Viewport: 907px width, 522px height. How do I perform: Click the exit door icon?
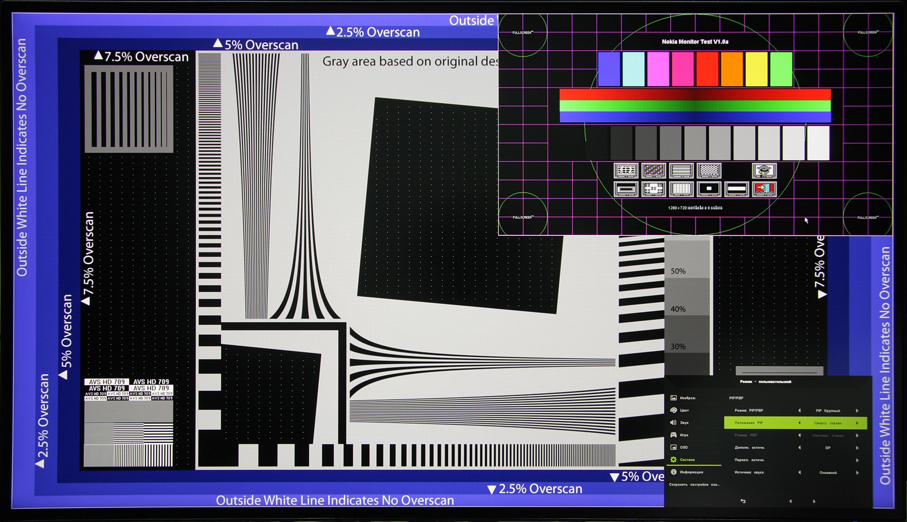(764, 189)
